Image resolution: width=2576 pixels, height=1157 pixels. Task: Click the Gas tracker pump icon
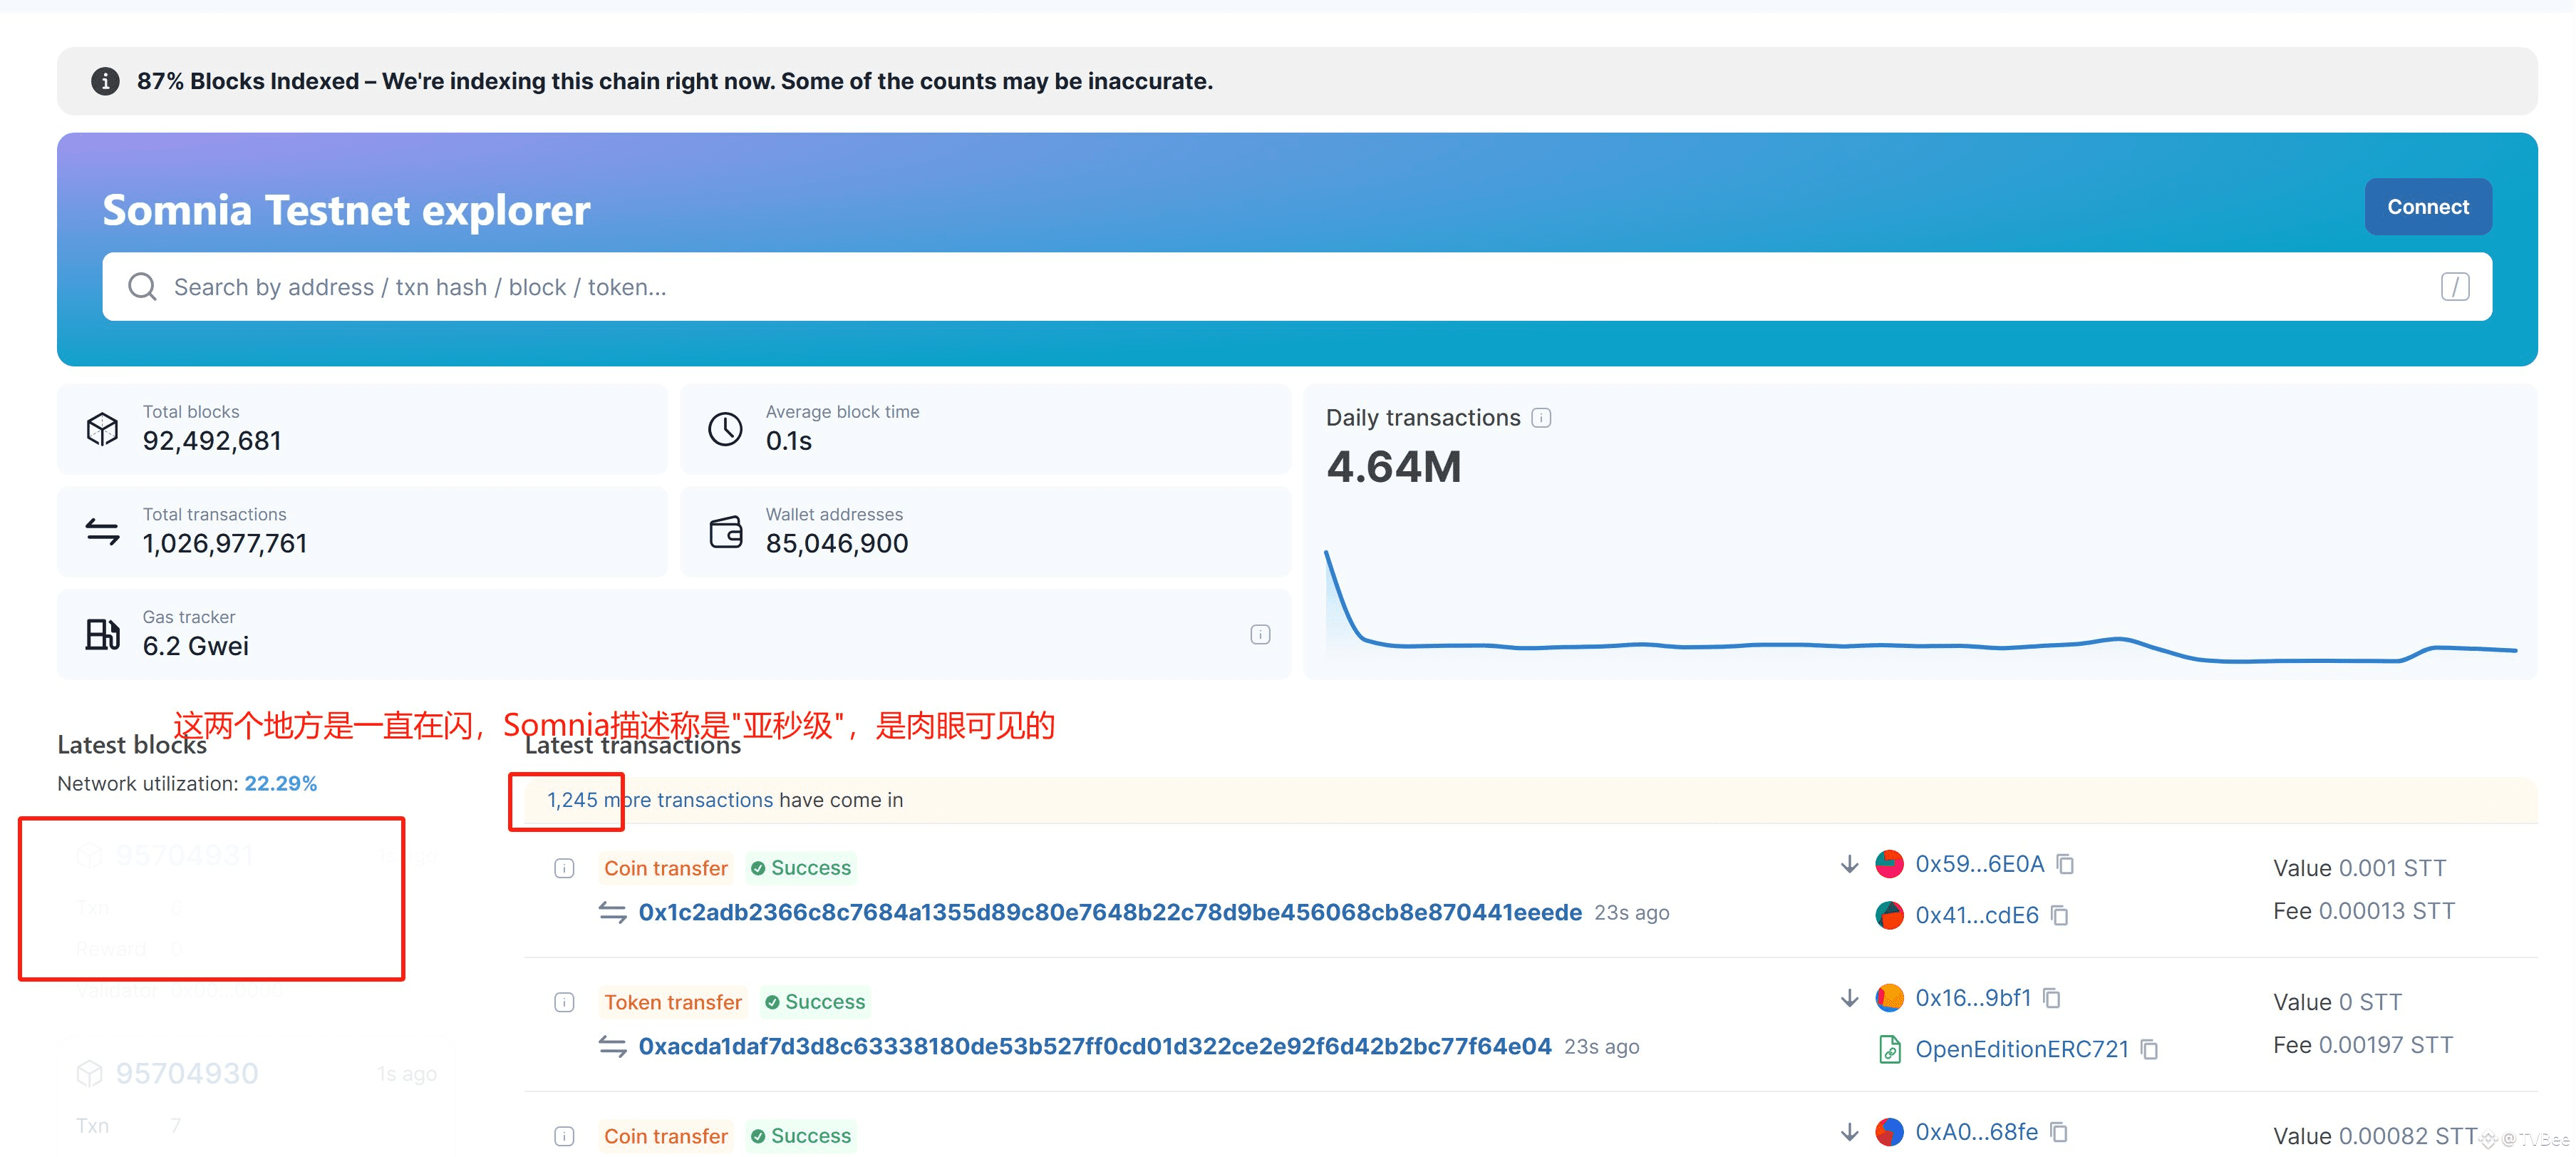pyautogui.click(x=104, y=633)
